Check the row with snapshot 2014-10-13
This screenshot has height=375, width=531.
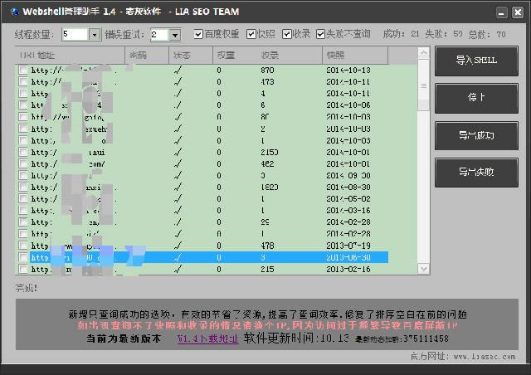23,70
